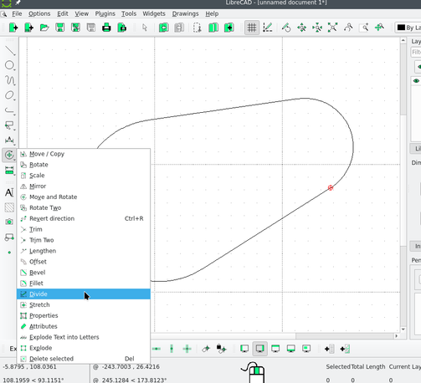Click the Print icon in toolbar
Viewport: 421px width, 383px height.
[106, 28]
